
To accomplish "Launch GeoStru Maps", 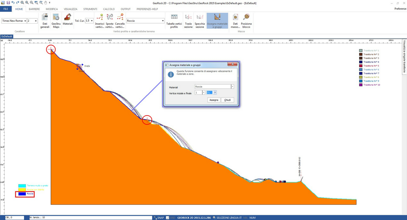I will point(56,21).
